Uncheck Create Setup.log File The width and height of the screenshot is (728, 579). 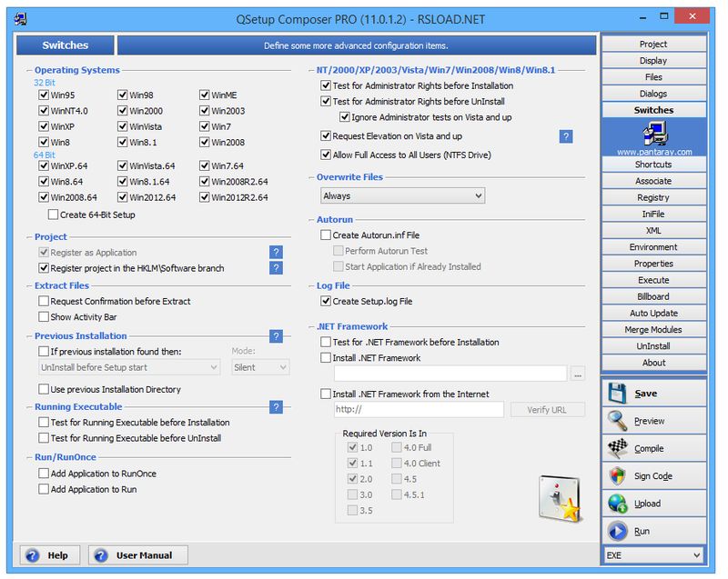click(326, 302)
